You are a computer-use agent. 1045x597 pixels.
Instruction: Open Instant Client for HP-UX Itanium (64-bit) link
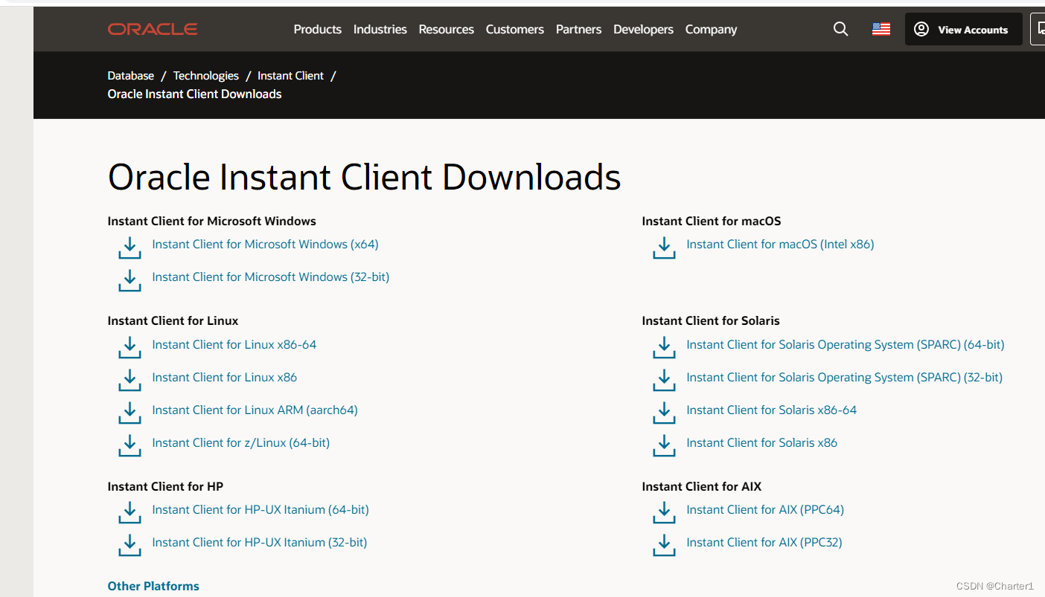261,509
